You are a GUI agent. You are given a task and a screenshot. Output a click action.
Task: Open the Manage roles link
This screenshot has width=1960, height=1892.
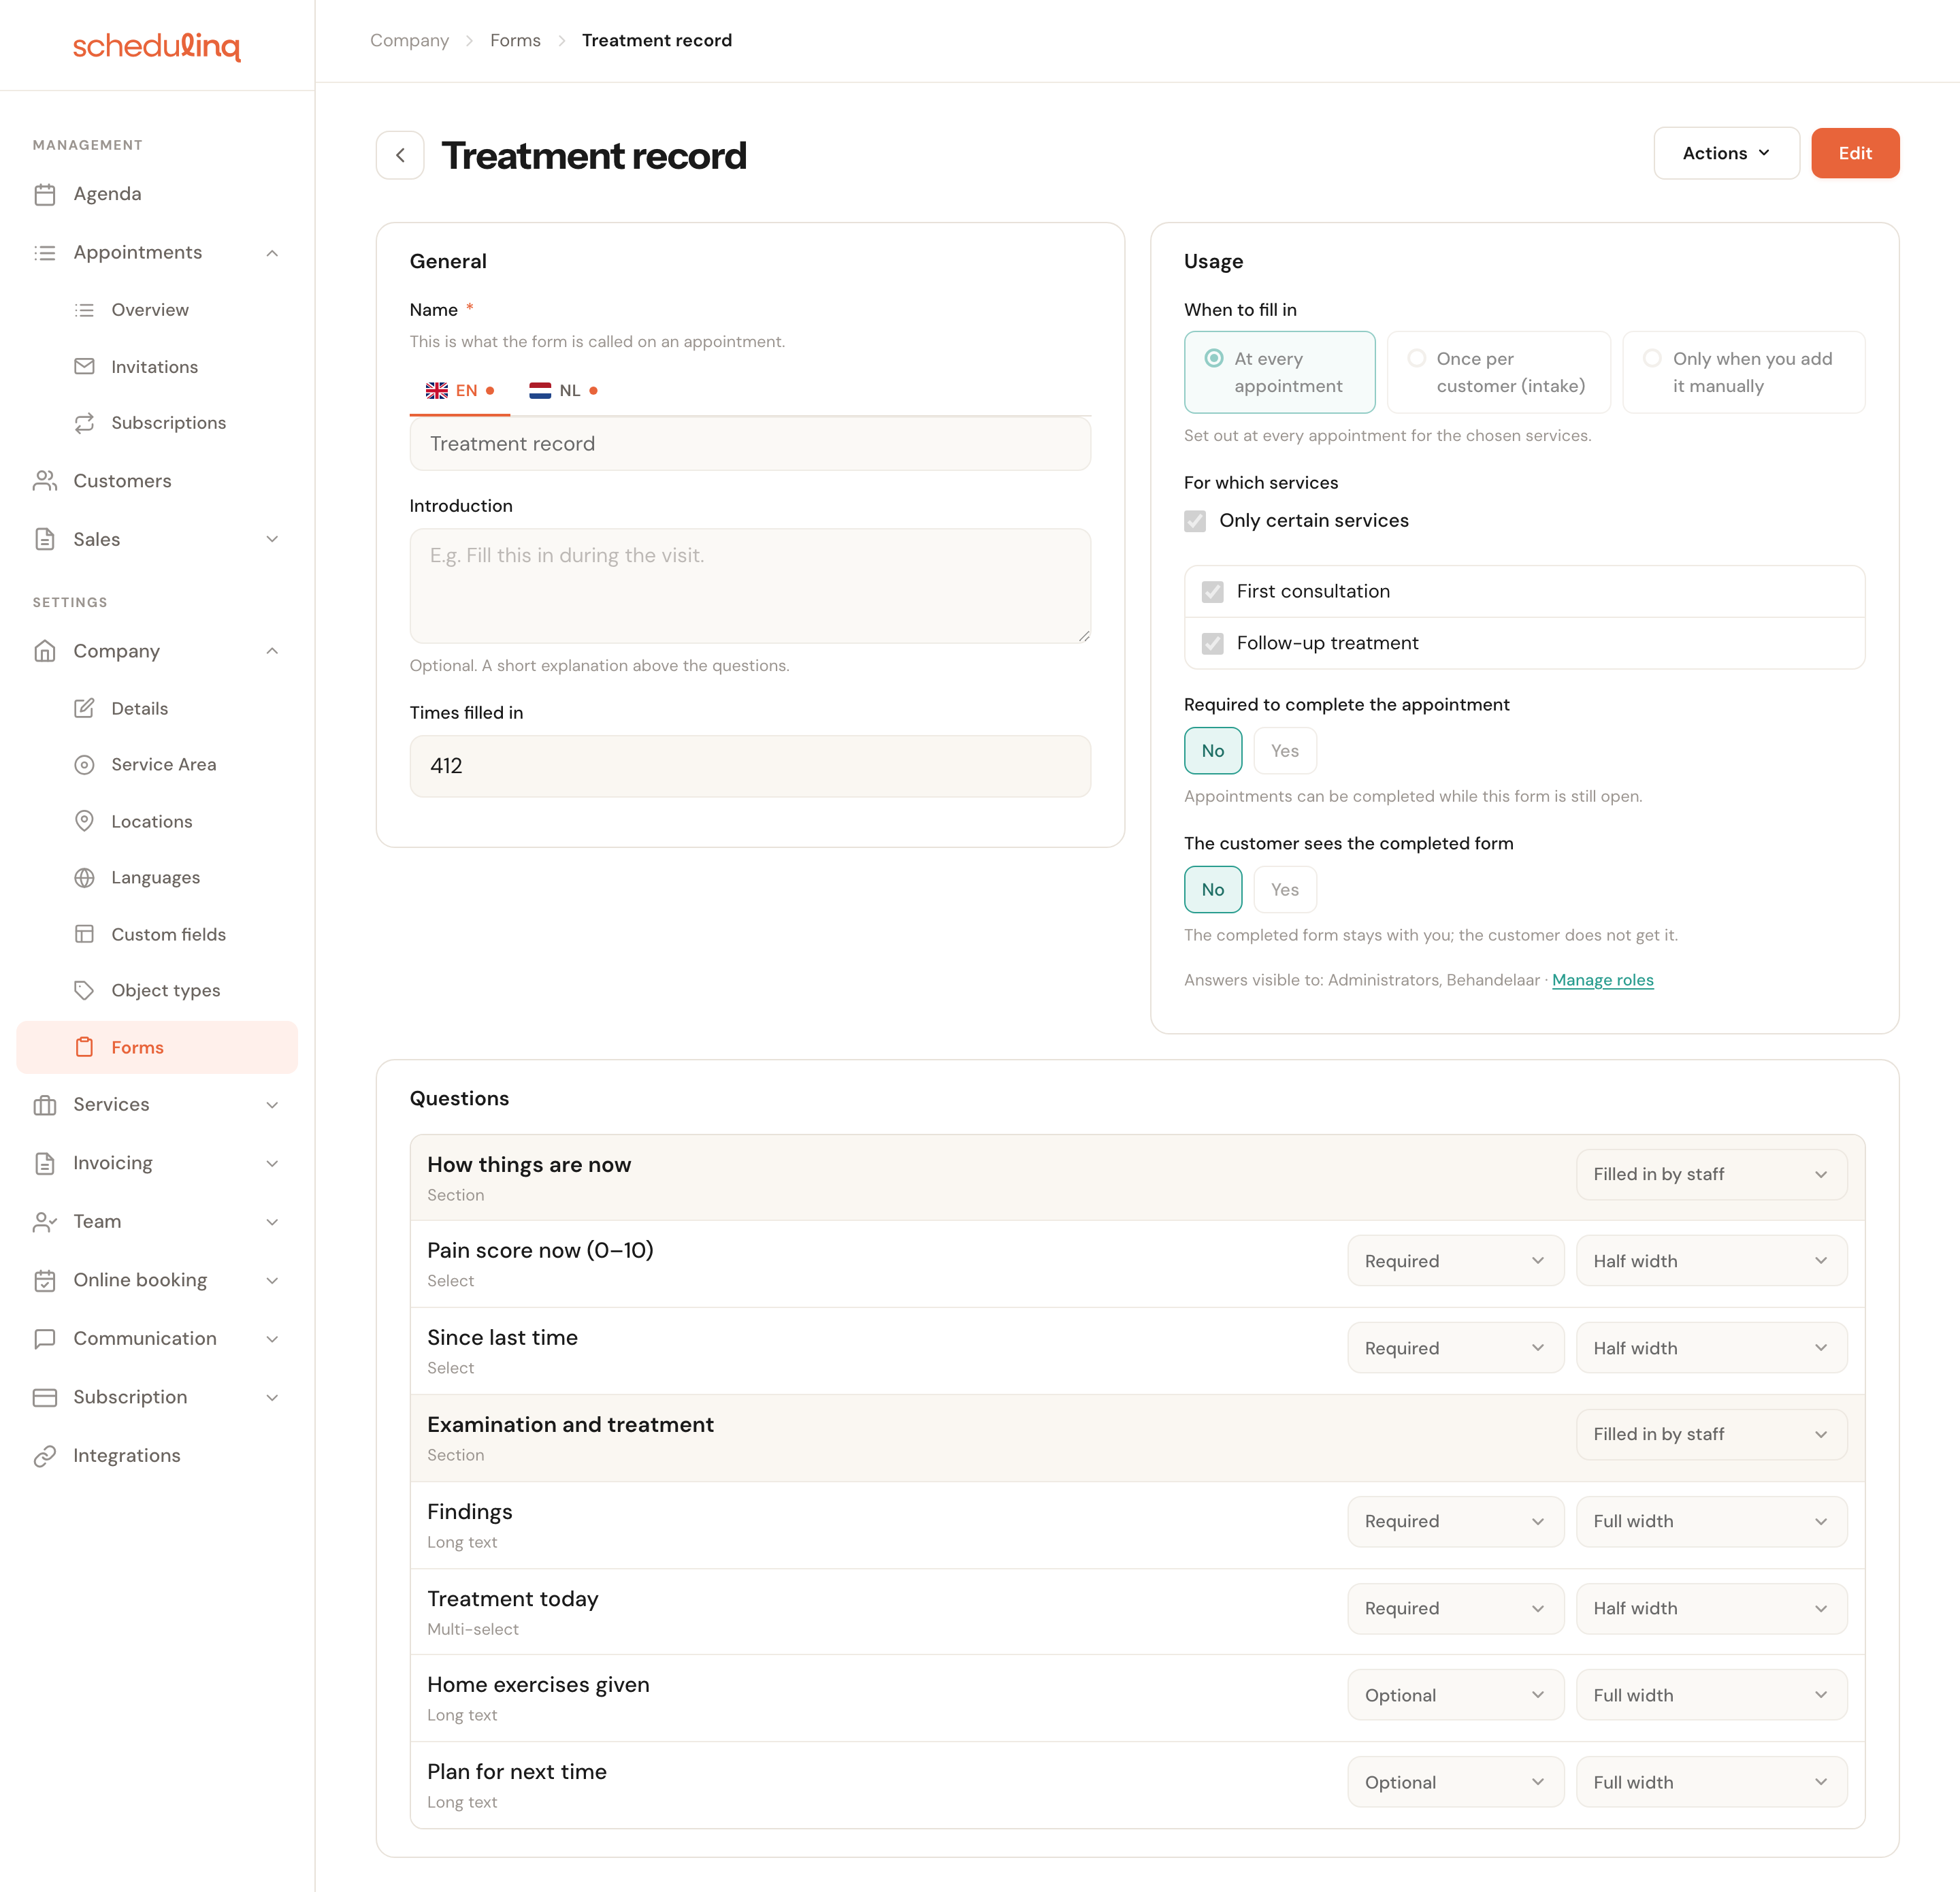[x=1602, y=980]
